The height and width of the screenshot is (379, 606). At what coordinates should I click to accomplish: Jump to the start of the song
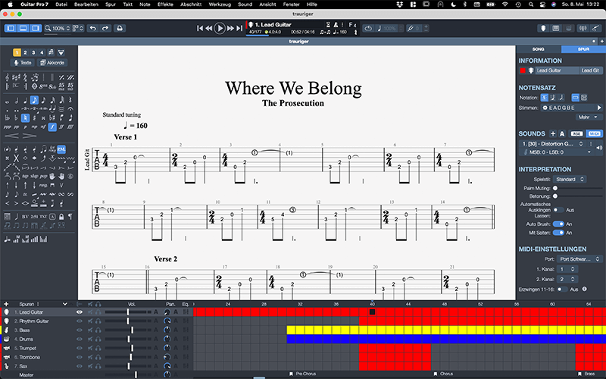coord(200,28)
